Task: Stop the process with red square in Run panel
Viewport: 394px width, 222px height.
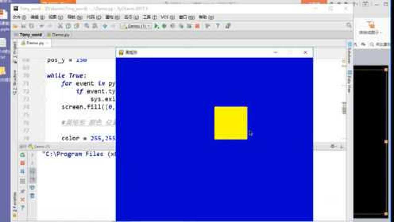Action: 22,163
